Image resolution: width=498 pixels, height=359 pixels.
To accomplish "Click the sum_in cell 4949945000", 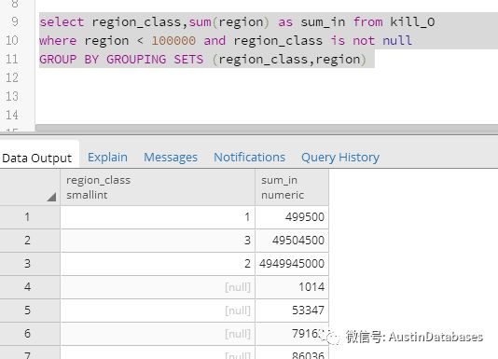I will (292, 264).
